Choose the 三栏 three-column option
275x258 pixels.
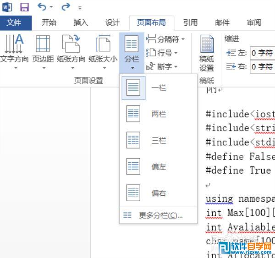click(x=159, y=140)
